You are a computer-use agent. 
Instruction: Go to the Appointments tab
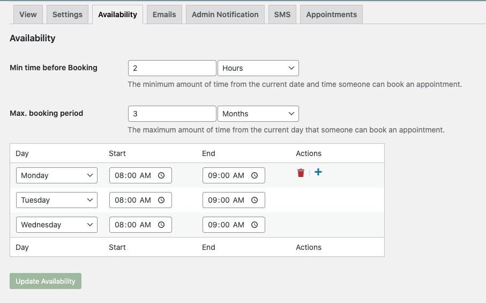coord(331,14)
